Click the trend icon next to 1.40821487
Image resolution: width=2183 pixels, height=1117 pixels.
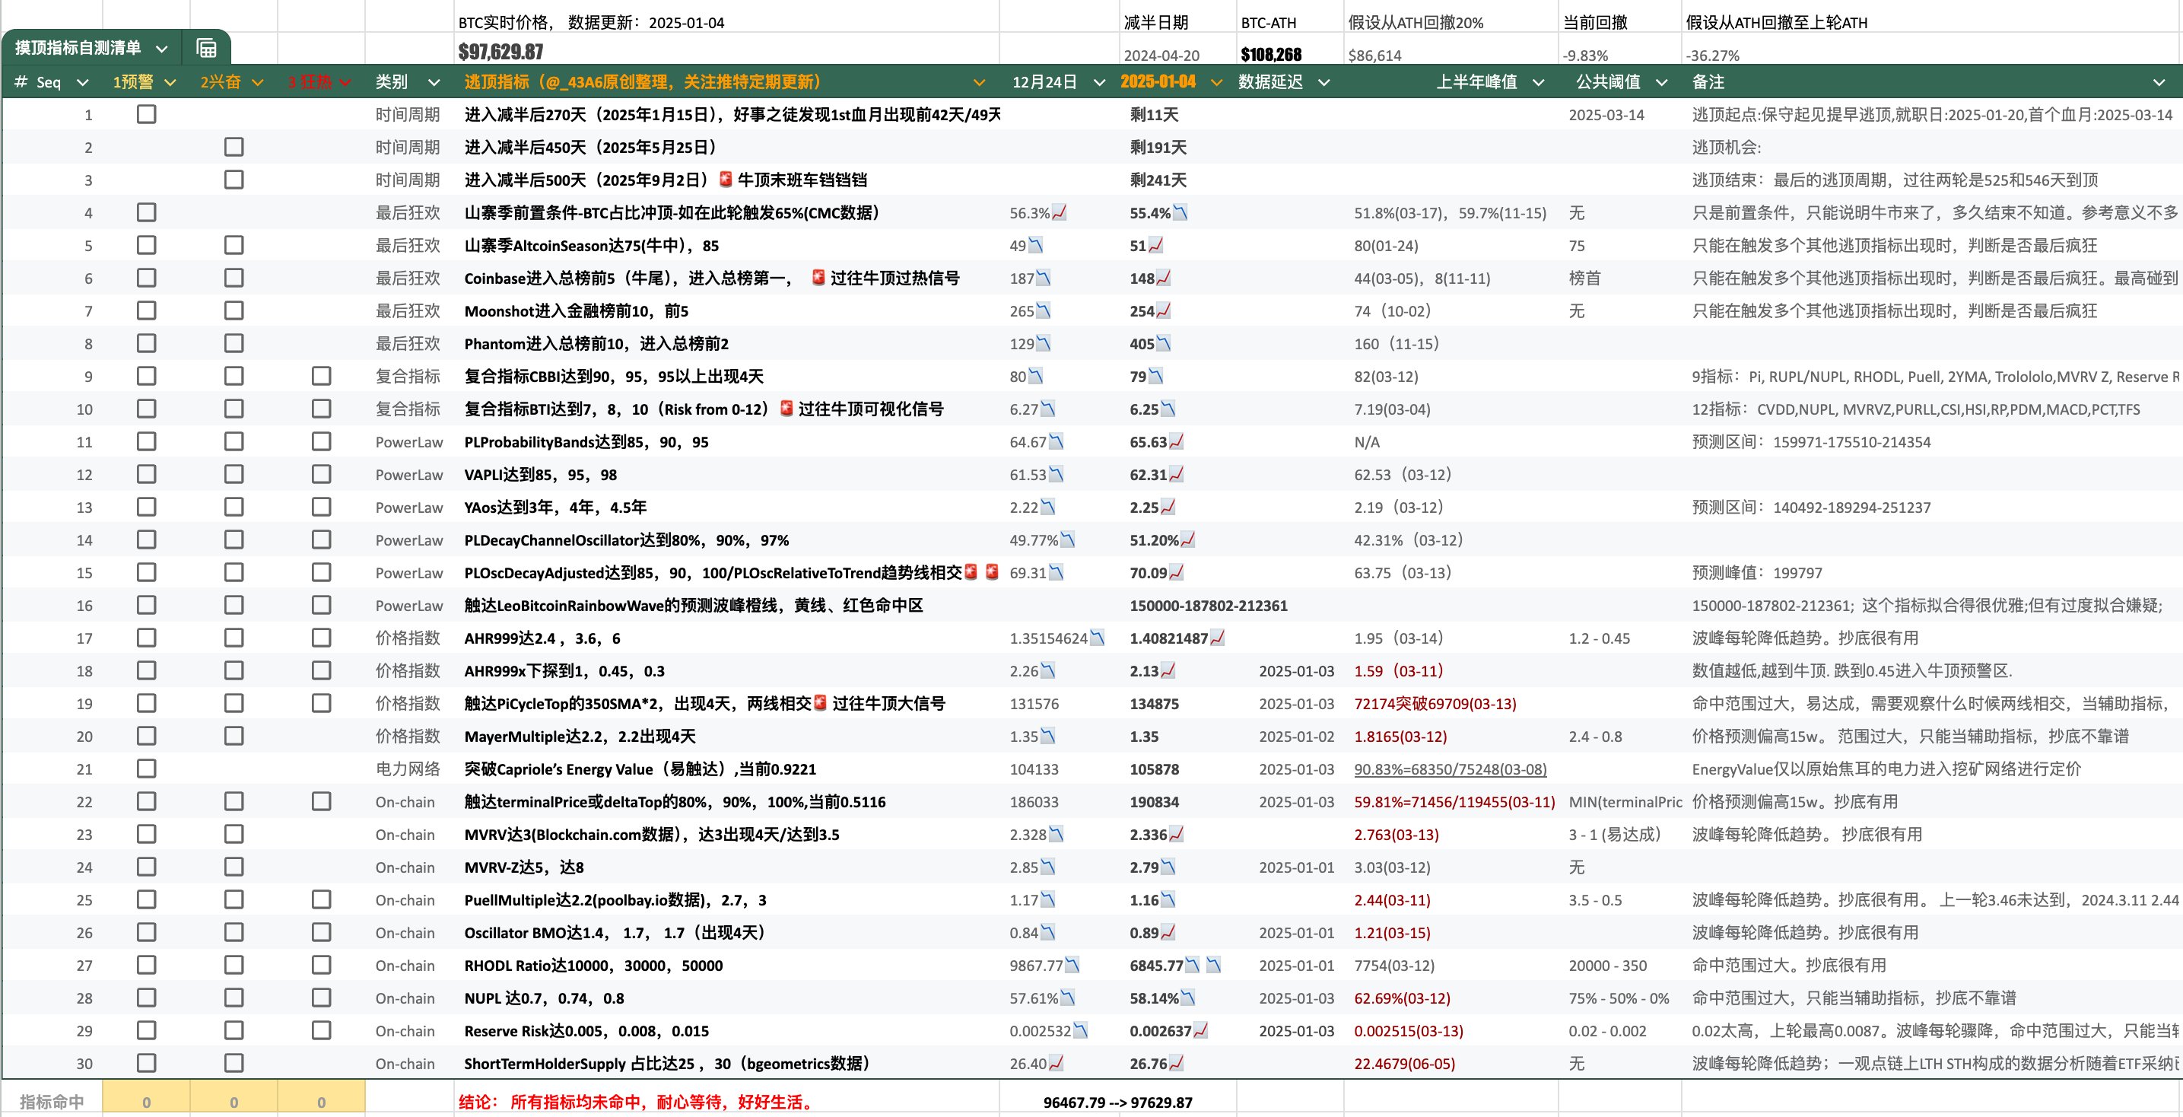pyautogui.click(x=1217, y=638)
